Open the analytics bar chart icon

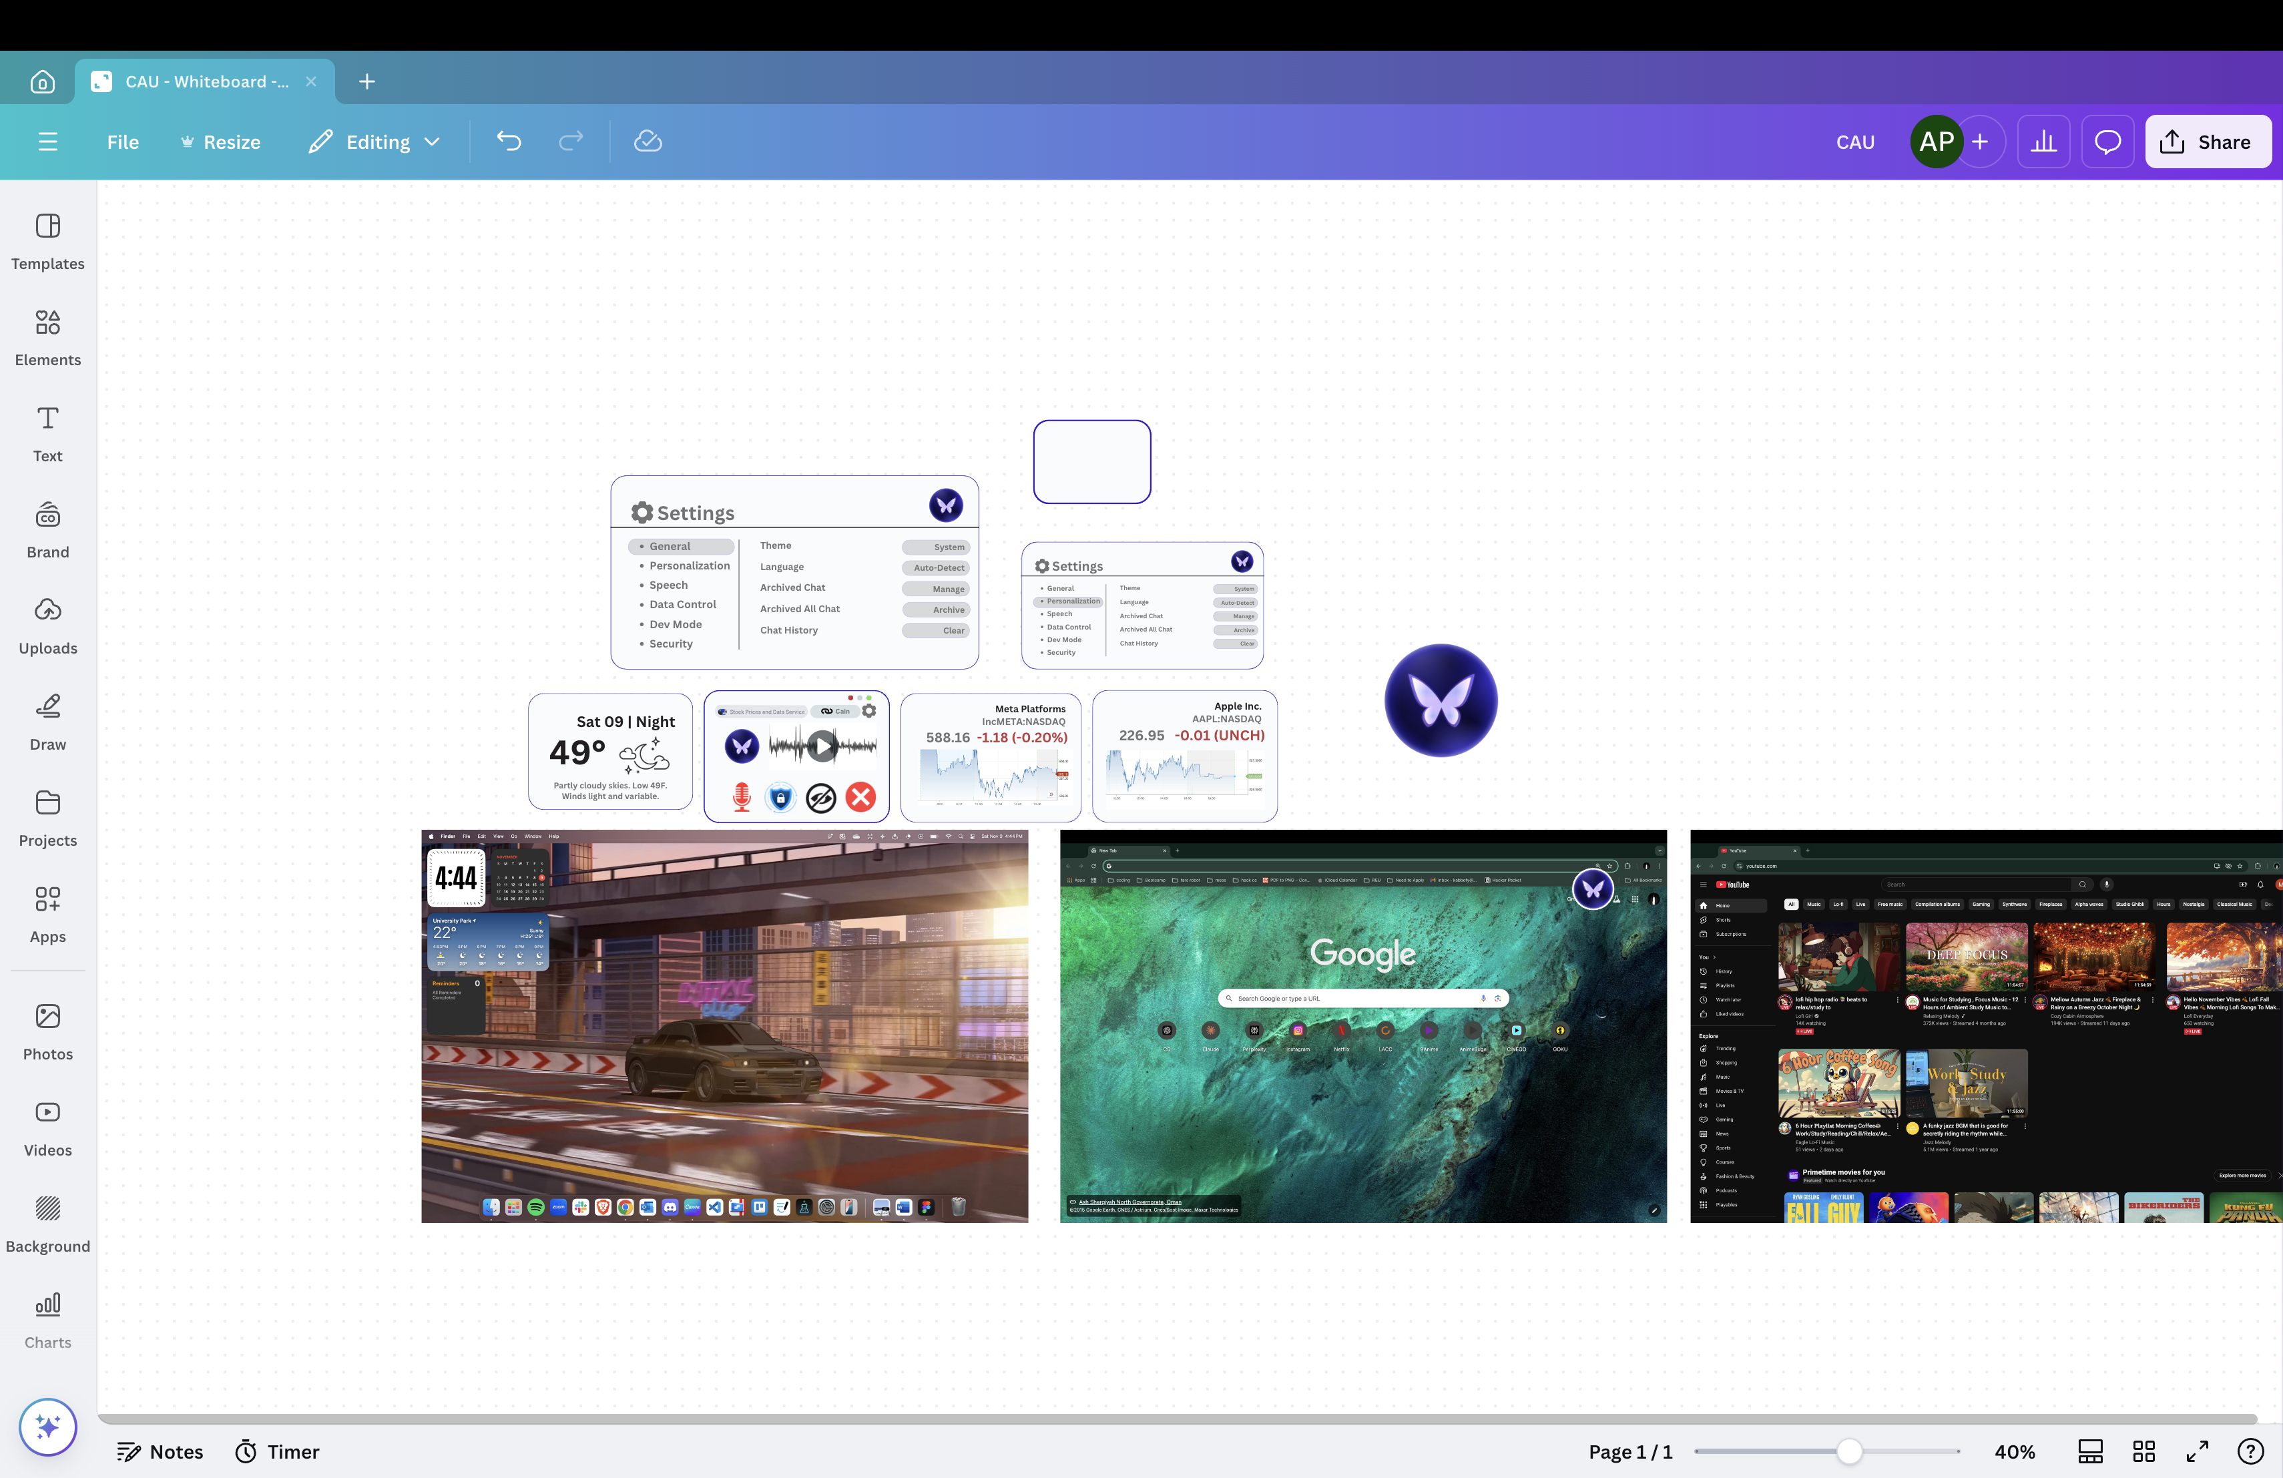click(x=2043, y=142)
